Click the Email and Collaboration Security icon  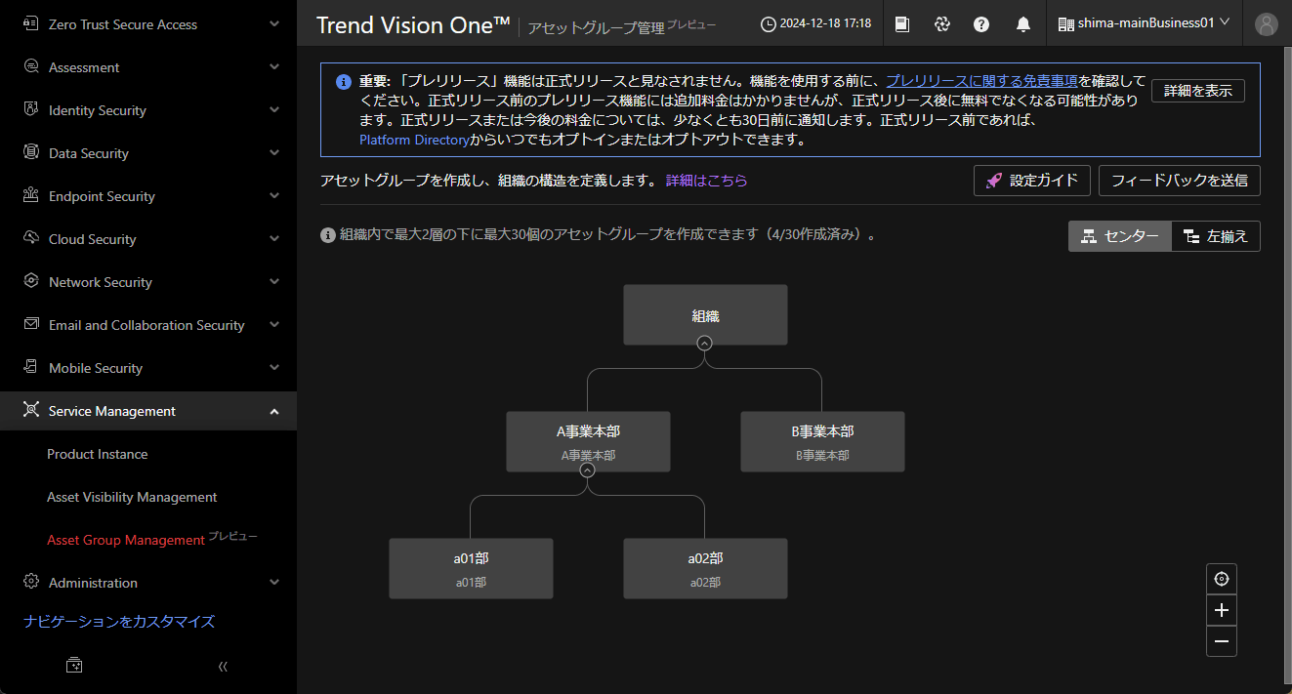(x=31, y=325)
